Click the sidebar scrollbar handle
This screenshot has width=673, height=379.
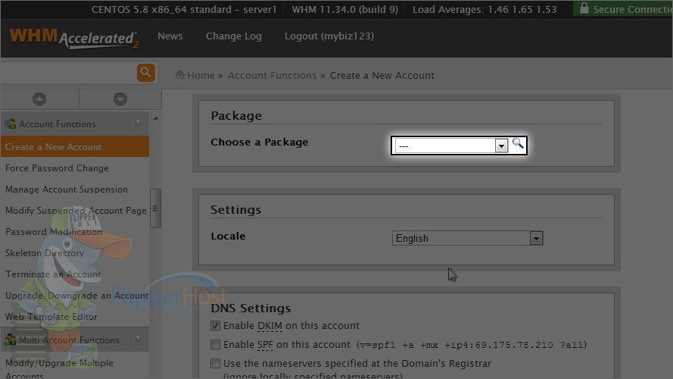click(155, 208)
